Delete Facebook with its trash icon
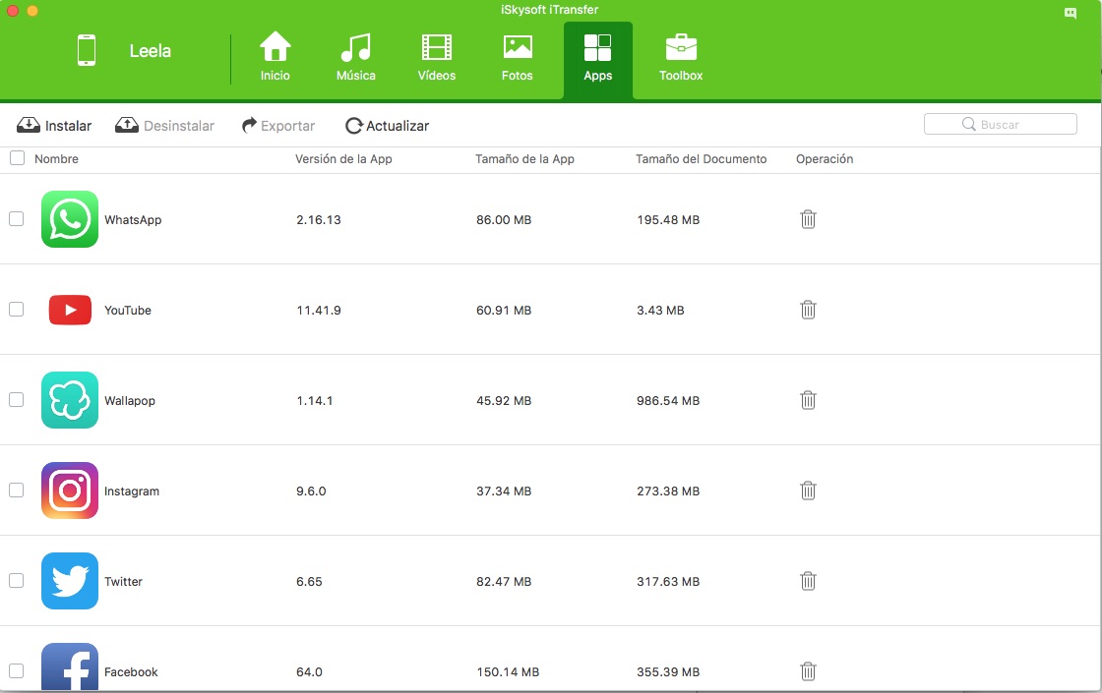This screenshot has height=693, width=1102. point(808,671)
